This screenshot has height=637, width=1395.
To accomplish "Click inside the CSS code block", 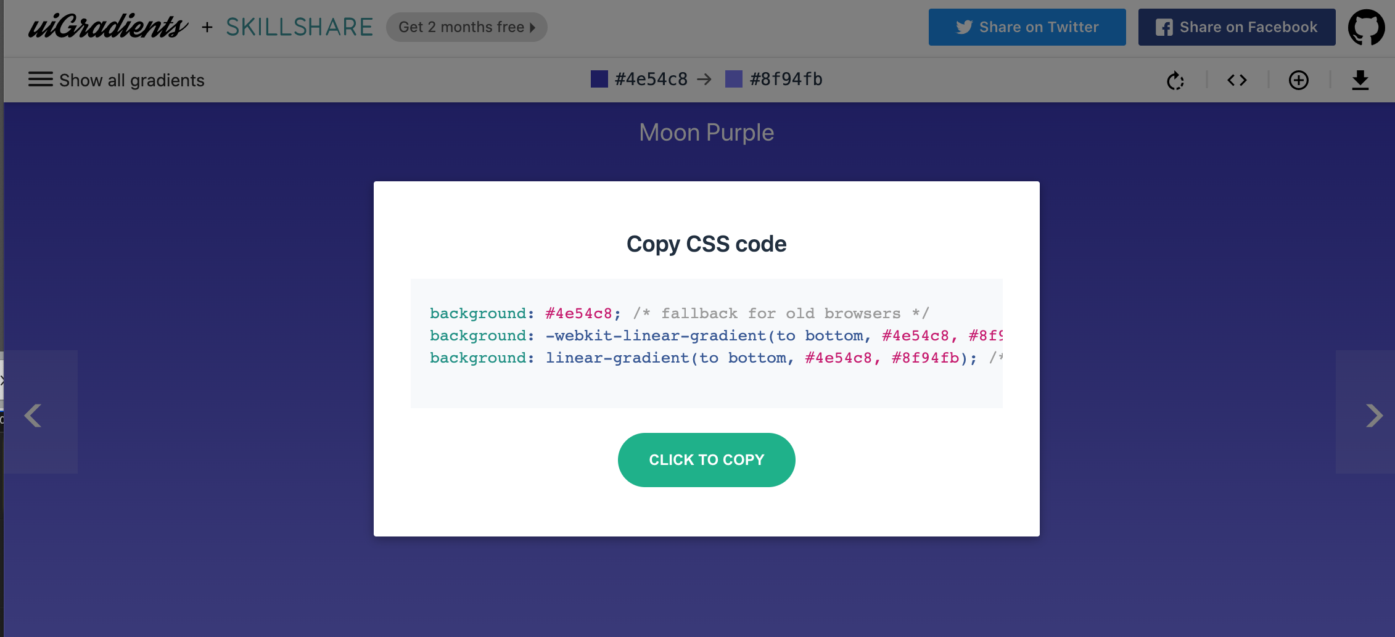I will coord(707,343).
